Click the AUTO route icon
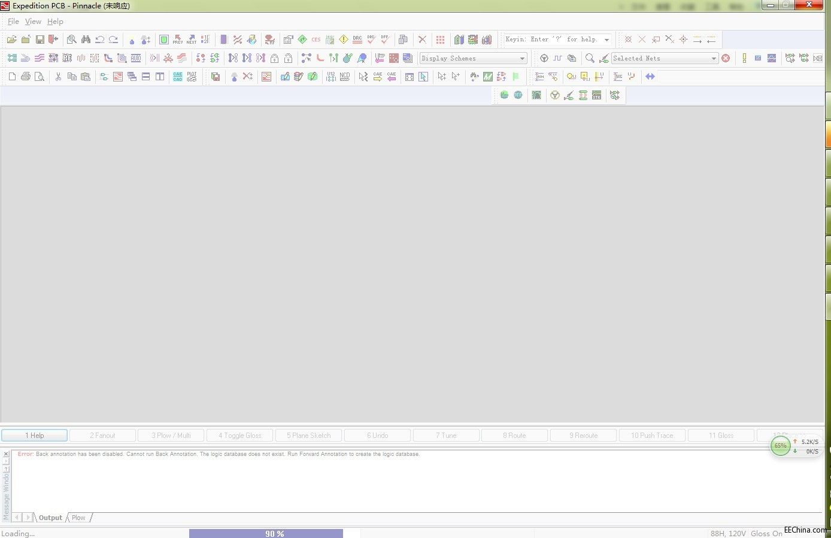The image size is (831, 538). click(x=136, y=58)
